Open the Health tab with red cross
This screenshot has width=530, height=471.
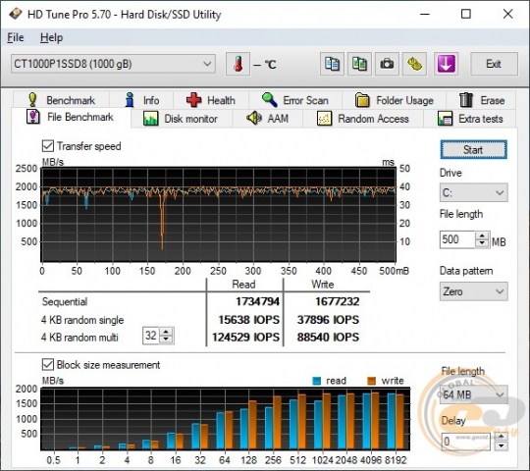click(x=211, y=100)
